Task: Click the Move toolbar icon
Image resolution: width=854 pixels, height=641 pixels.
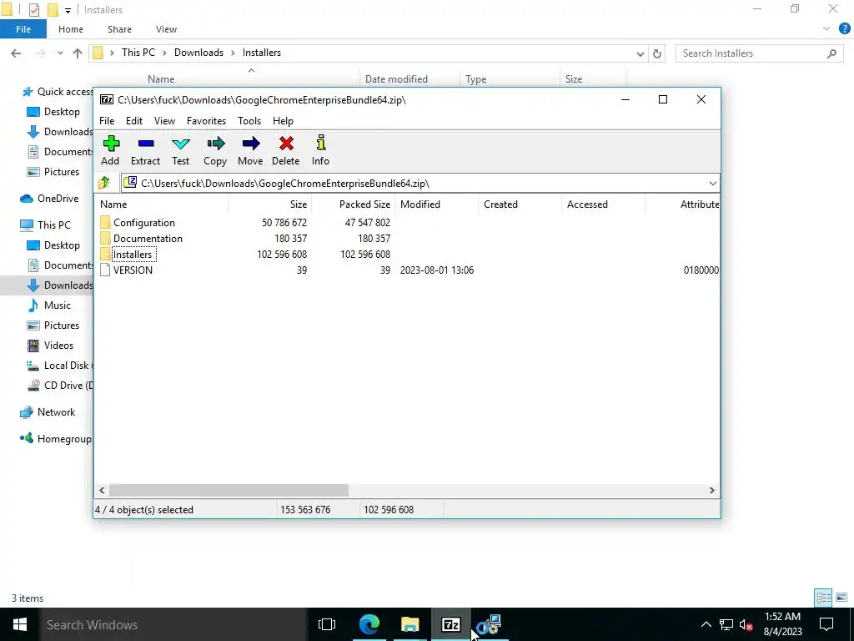Action: point(250,150)
